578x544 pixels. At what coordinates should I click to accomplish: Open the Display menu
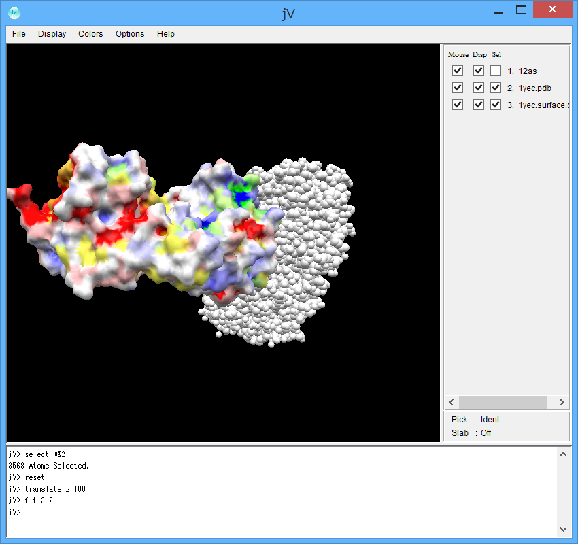pos(52,34)
